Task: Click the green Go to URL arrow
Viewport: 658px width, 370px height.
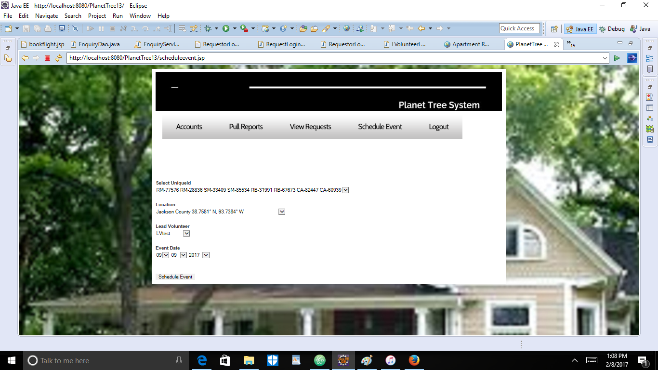Action: point(617,58)
